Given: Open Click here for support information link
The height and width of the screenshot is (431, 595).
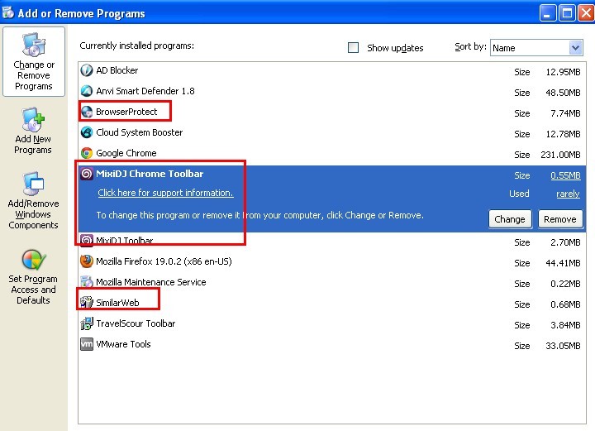Looking at the screenshot, I should pyautogui.click(x=165, y=193).
